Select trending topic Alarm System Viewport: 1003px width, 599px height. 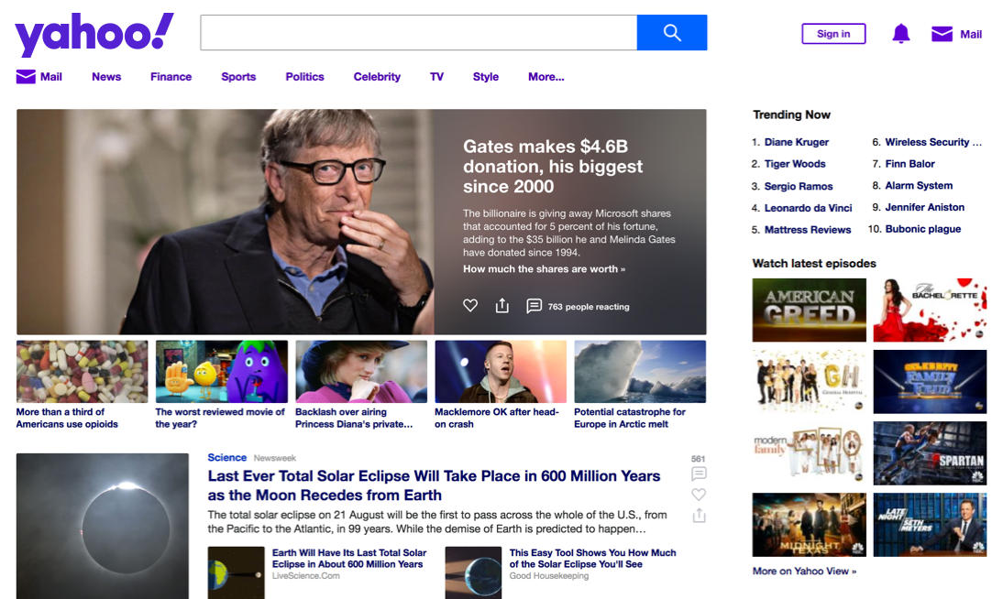pyautogui.click(x=919, y=185)
